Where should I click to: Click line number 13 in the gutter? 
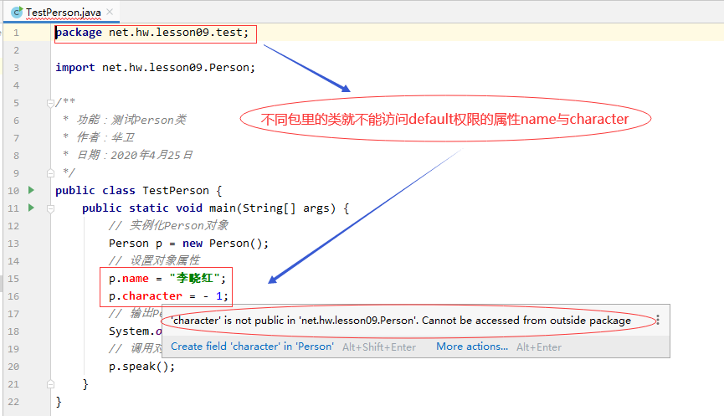(13, 244)
